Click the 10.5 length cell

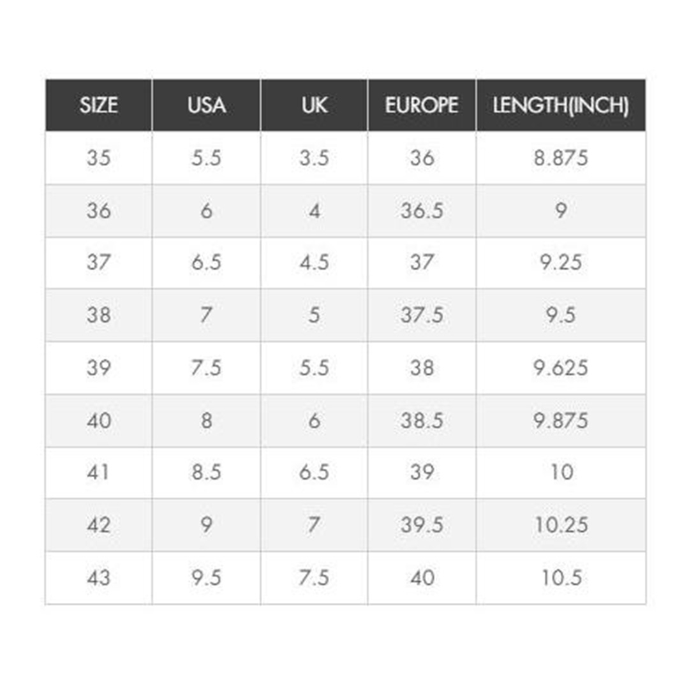pos(561,577)
